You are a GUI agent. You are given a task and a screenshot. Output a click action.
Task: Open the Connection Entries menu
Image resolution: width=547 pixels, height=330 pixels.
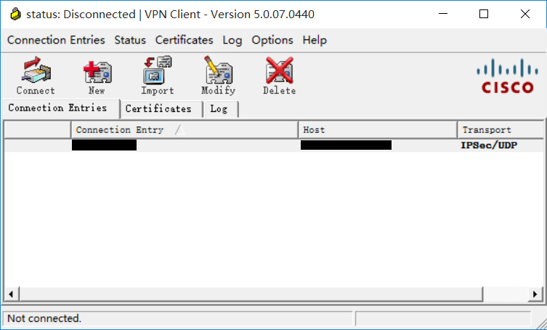[56, 40]
